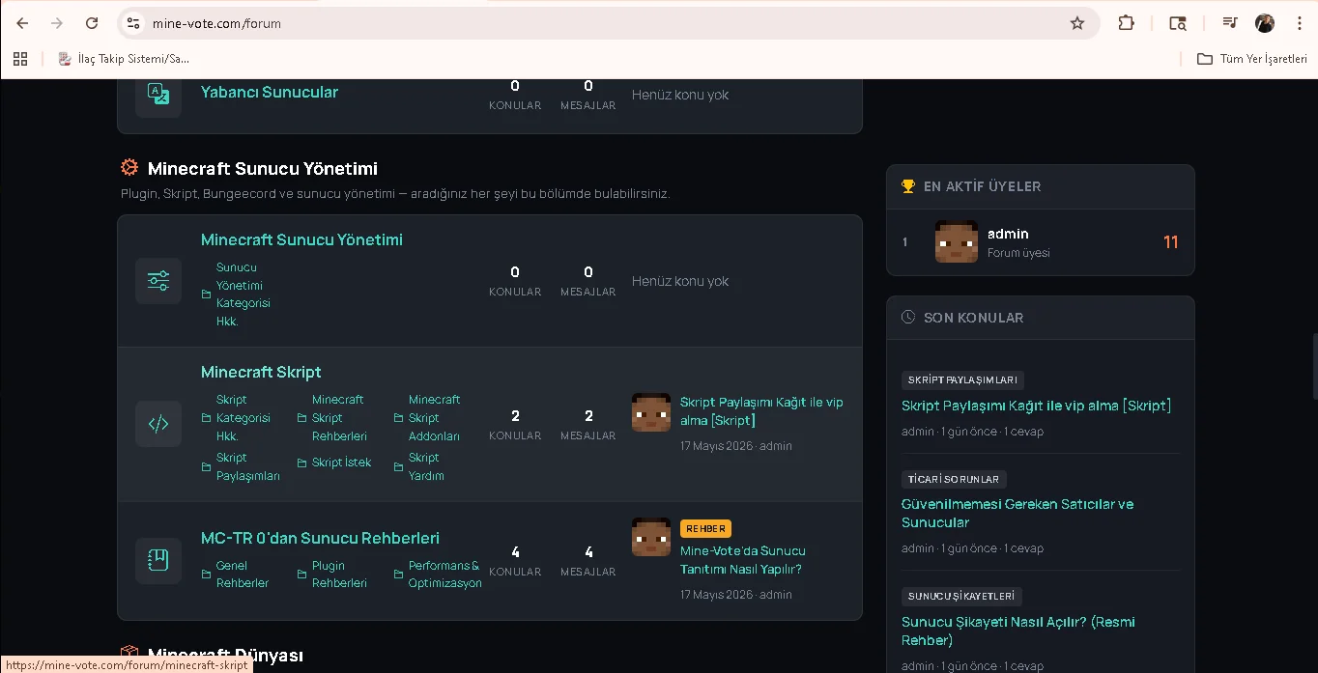Open the İlaç Takip Sistemi bookmark
This screenshot has height=673, width=1318.
(x=123, y=59)
